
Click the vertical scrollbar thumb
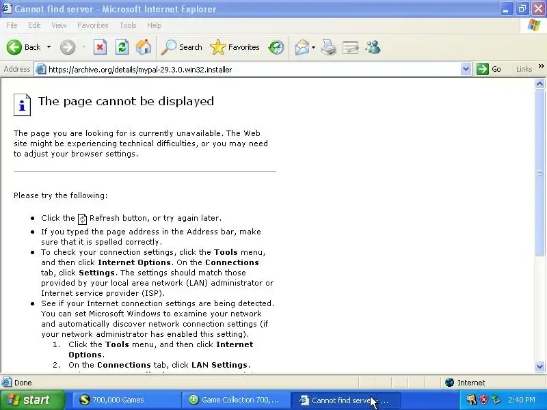click(x=539, y=173)
